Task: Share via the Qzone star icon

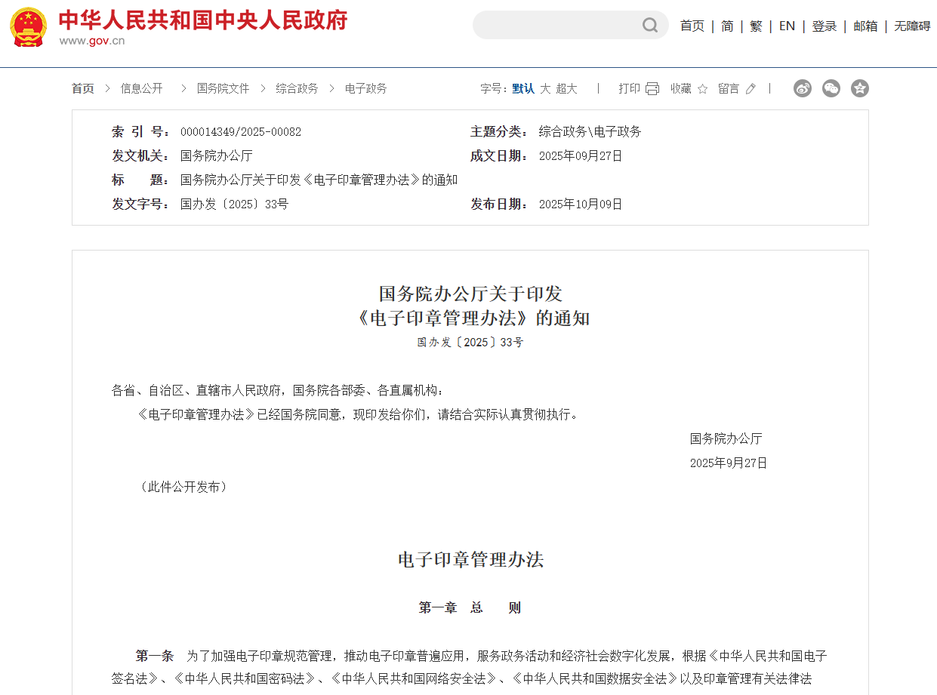Action: click(x=859, y=88)
